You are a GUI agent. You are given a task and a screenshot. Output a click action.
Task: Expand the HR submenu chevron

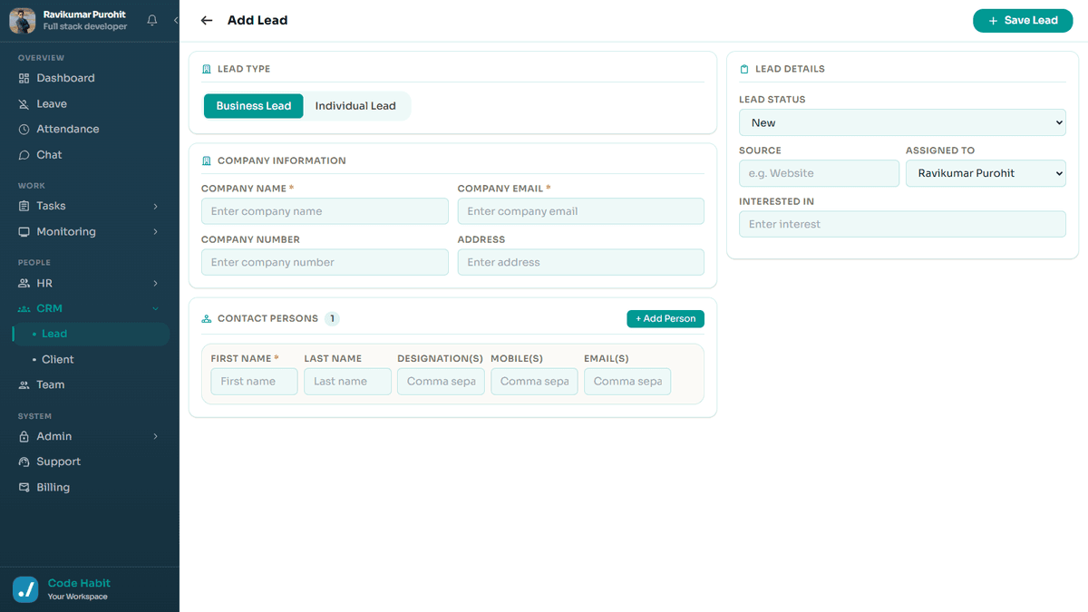tap(155, 284)
